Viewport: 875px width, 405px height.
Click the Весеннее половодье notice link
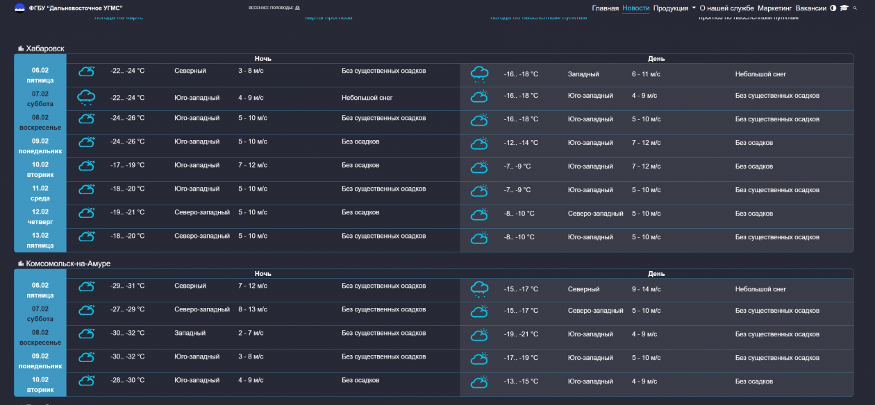coord(271,8)
